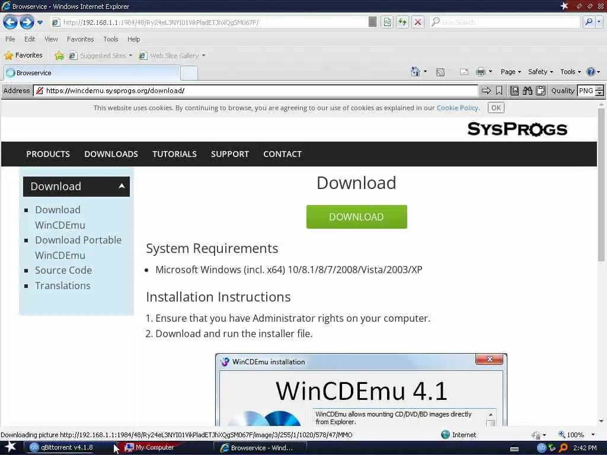
Task: Click the Quality stepper down arrow
Action: [x=599, y=93]
